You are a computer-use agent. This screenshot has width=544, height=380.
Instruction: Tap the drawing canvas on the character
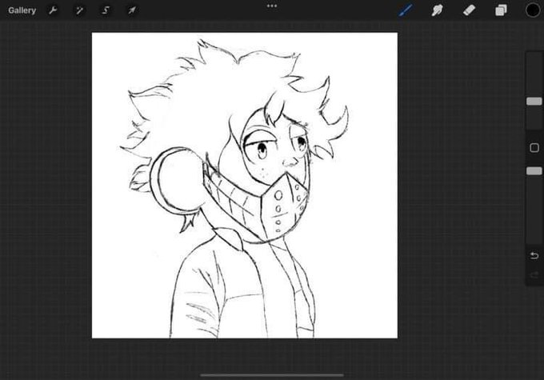pos(245,186)
